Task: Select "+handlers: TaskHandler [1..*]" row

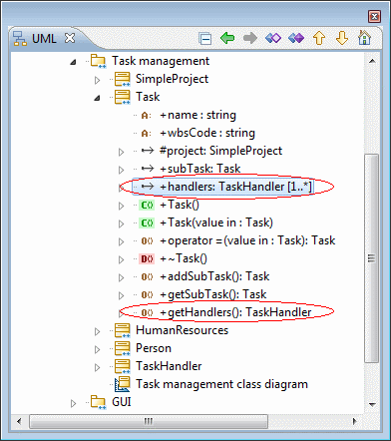Action: (x=222, y=187)
